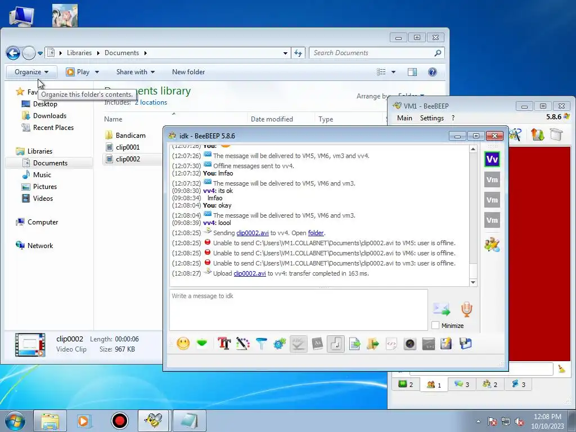The width and height of the screenshot is (576, 432).
Task: Open the font color pencil icon
Action: pyautogui.click(x=242, y=344)
